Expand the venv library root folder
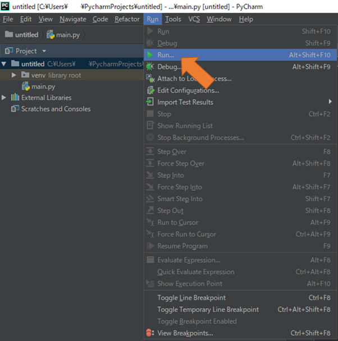 tap(13, 75)
